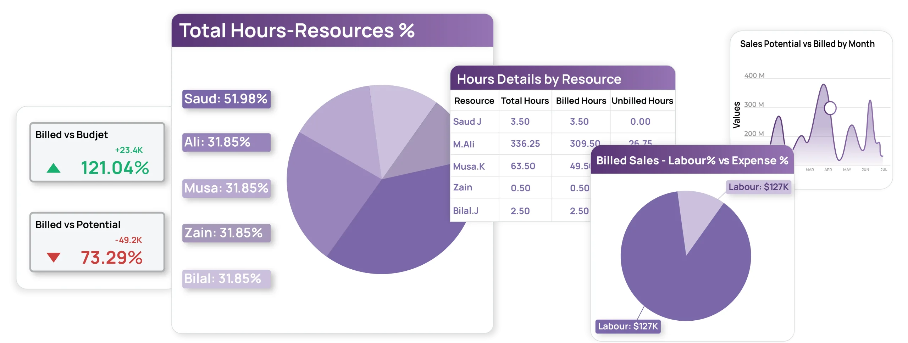Click the bottom Labour: $127K label
This screenshot has width=908, height=343.
click(627, 326)
